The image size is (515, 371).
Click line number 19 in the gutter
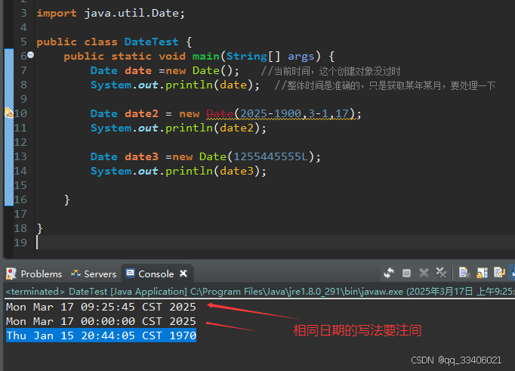20,243
